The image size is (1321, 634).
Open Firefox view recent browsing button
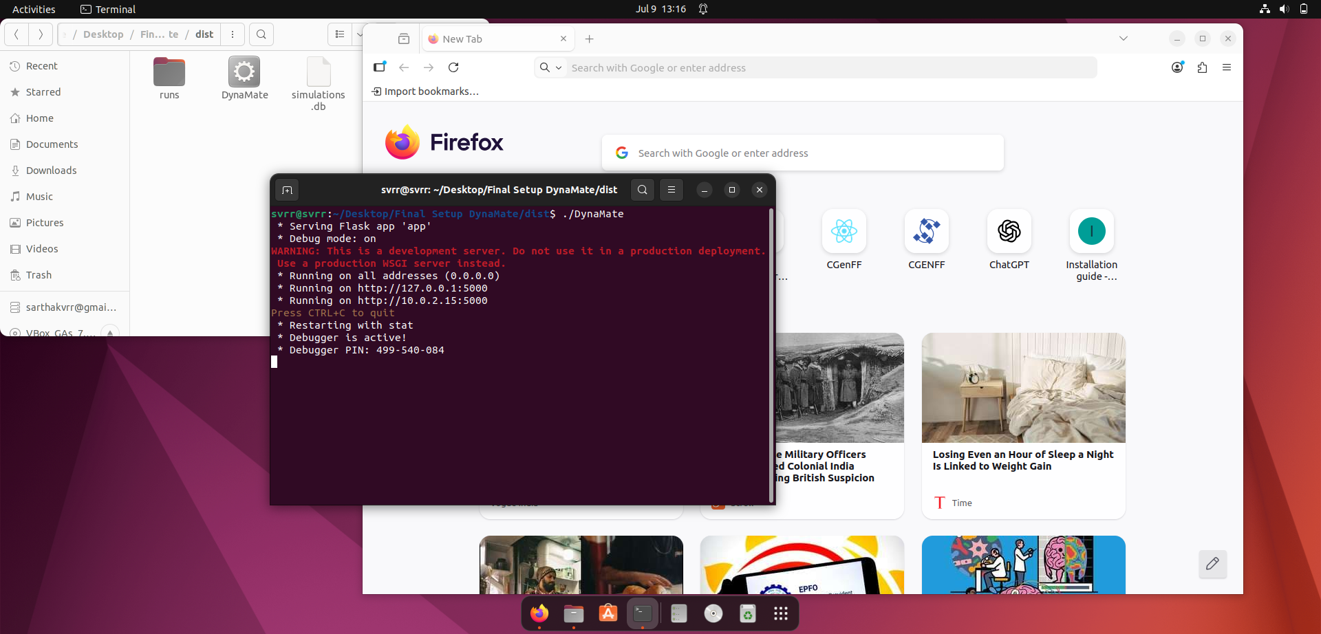click(404, 39)
